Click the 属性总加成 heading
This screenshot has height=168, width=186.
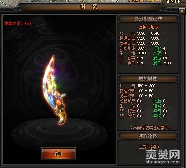[149, 27]
